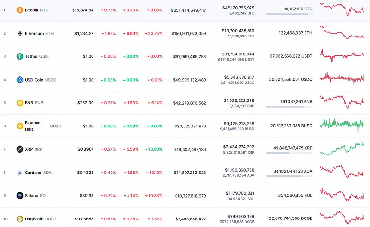
Task: Click the BNB yellow logo icon
Action: [20, 103]
